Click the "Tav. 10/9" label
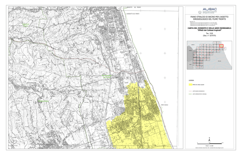Screen dimensions: 242x155 [x=209, y=33]
